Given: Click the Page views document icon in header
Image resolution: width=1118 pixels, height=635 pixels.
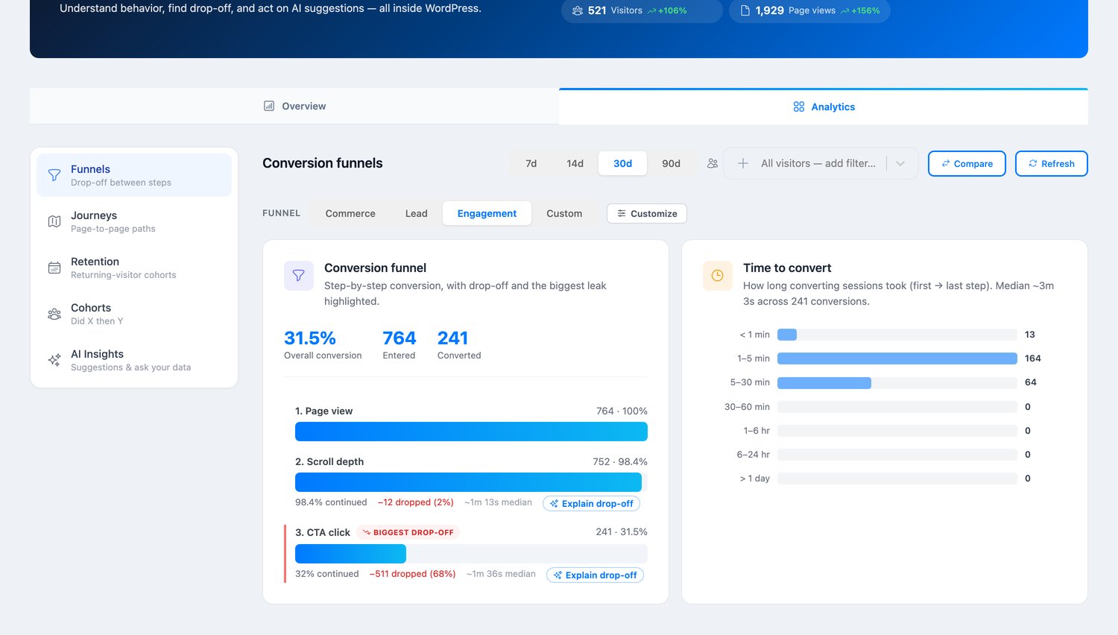Looking at the screenshot, I should [x=745, y=10].
